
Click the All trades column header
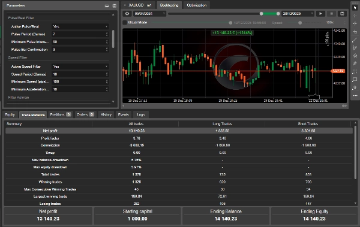pos(136,124)
